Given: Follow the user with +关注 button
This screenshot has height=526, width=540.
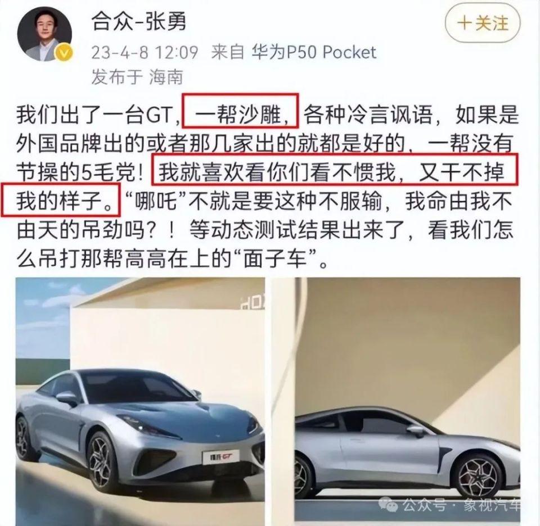Looking at the screenshot, I should [483, 24].
